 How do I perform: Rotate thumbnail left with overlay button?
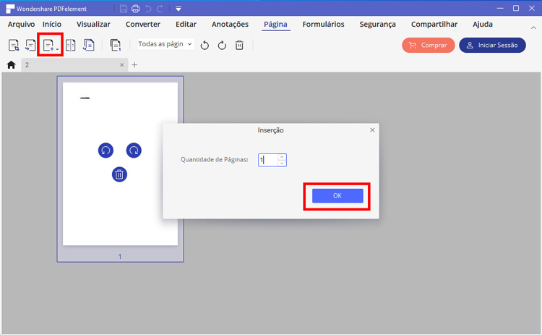pos(106,150)
